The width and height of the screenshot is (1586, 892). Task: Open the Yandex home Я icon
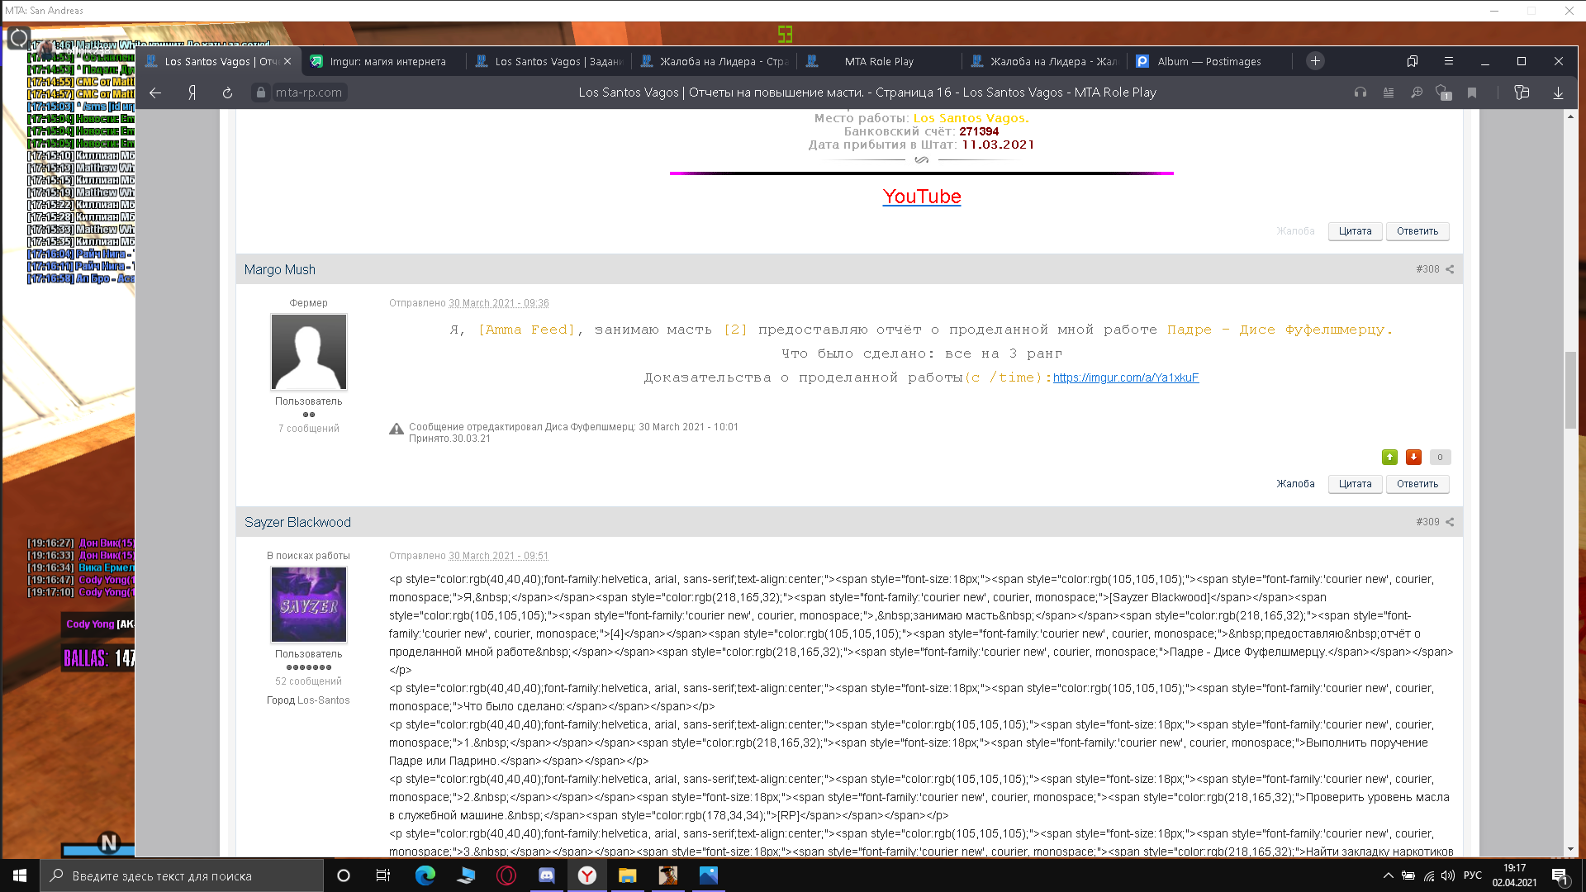pos(192,93)
